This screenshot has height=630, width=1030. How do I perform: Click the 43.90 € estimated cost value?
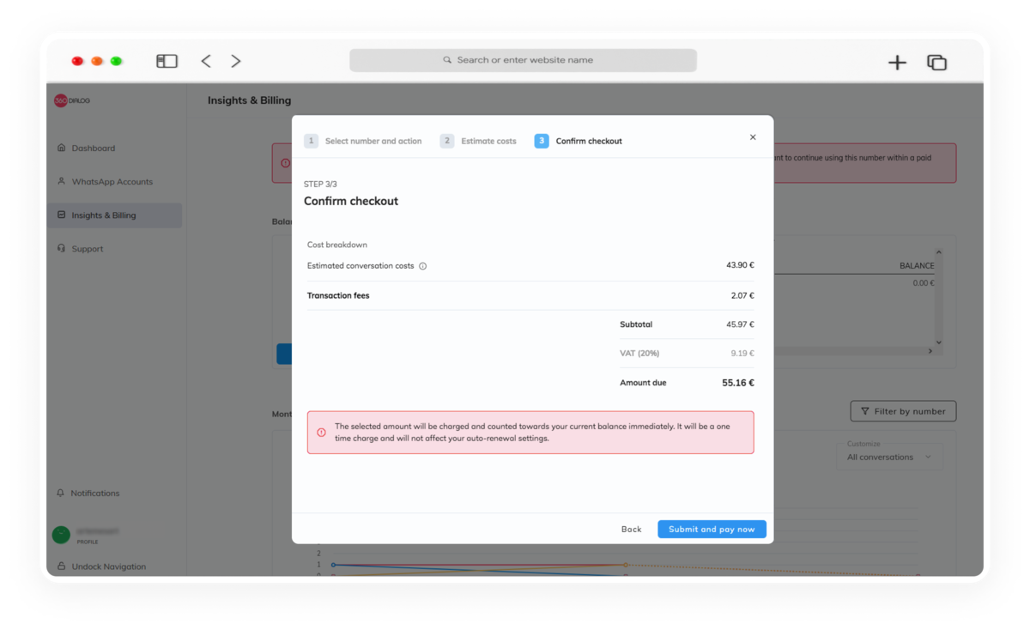[740, 265]
